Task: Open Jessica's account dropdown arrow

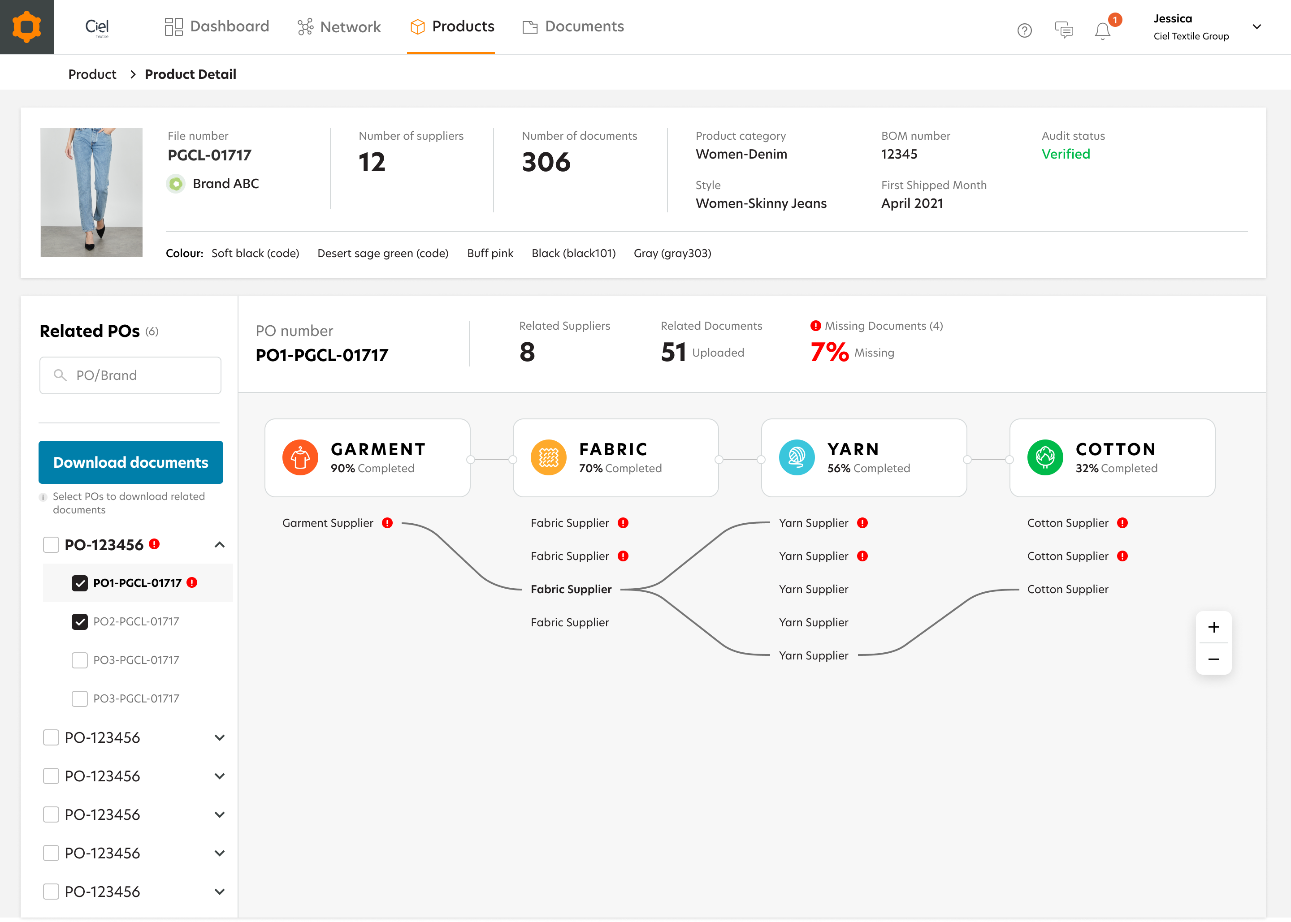Action: point(1256,27)
